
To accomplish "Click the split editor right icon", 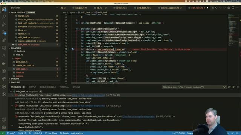I will click(x=233, y=7).
